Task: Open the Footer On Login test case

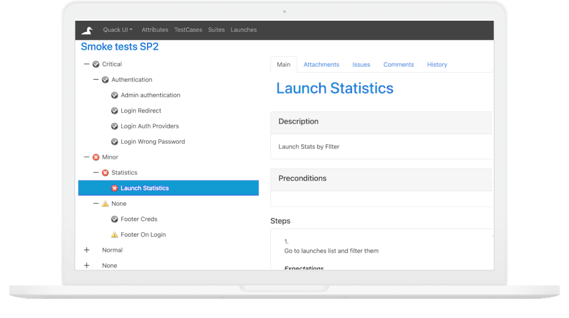Action: click(x=143, y=235)
